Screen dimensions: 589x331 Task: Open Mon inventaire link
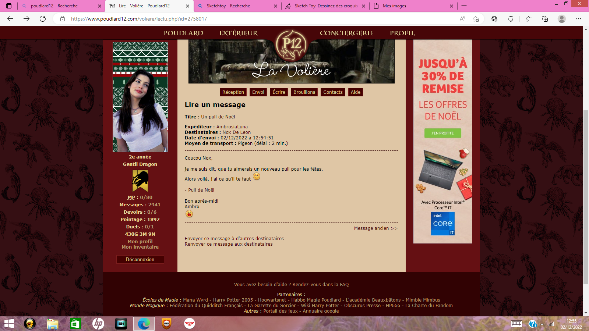pyautogui.click(x=140, y=247)
